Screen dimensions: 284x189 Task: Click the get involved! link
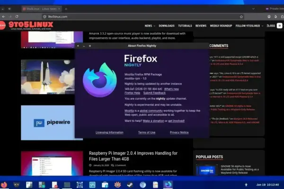pos(176,121)
